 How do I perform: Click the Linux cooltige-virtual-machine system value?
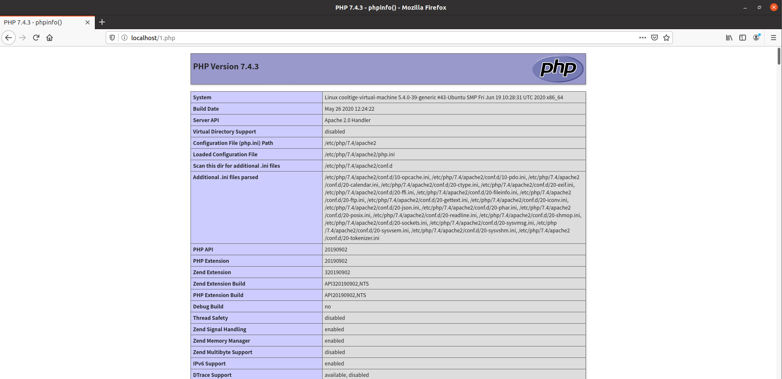point(444,97)
